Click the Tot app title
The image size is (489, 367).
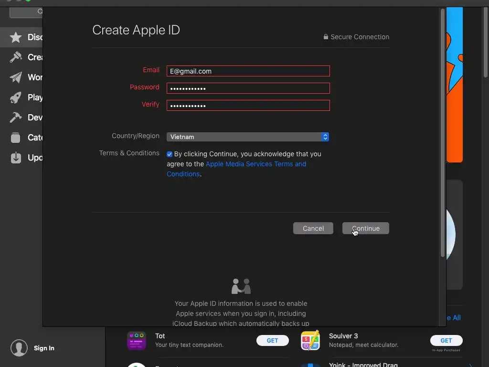160,336
